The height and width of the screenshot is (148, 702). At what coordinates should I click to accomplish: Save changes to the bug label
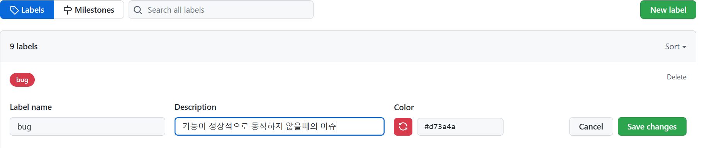pyautogui.click(x=652, y=126)
